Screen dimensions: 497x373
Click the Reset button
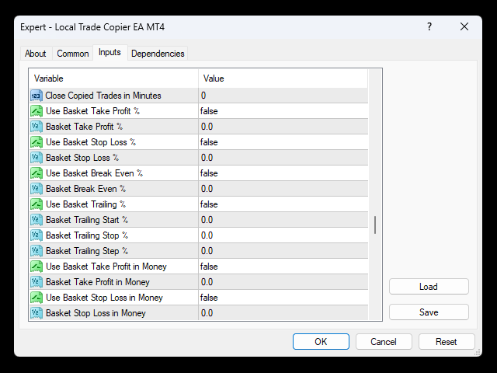click(x=447, y=342)
